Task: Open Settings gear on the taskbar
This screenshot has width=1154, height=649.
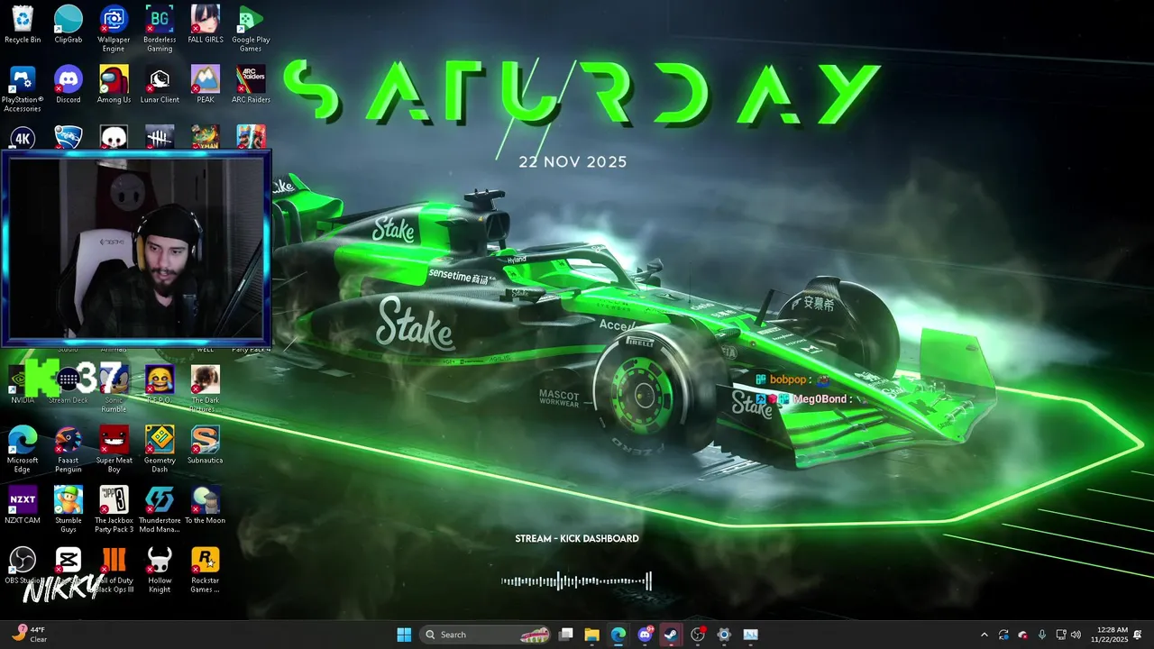Action: [x=724, y=635]
